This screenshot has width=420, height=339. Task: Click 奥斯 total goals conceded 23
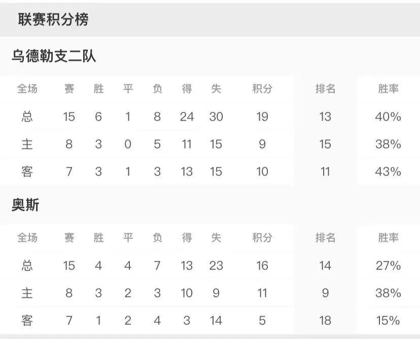click(x=216, y=265)
